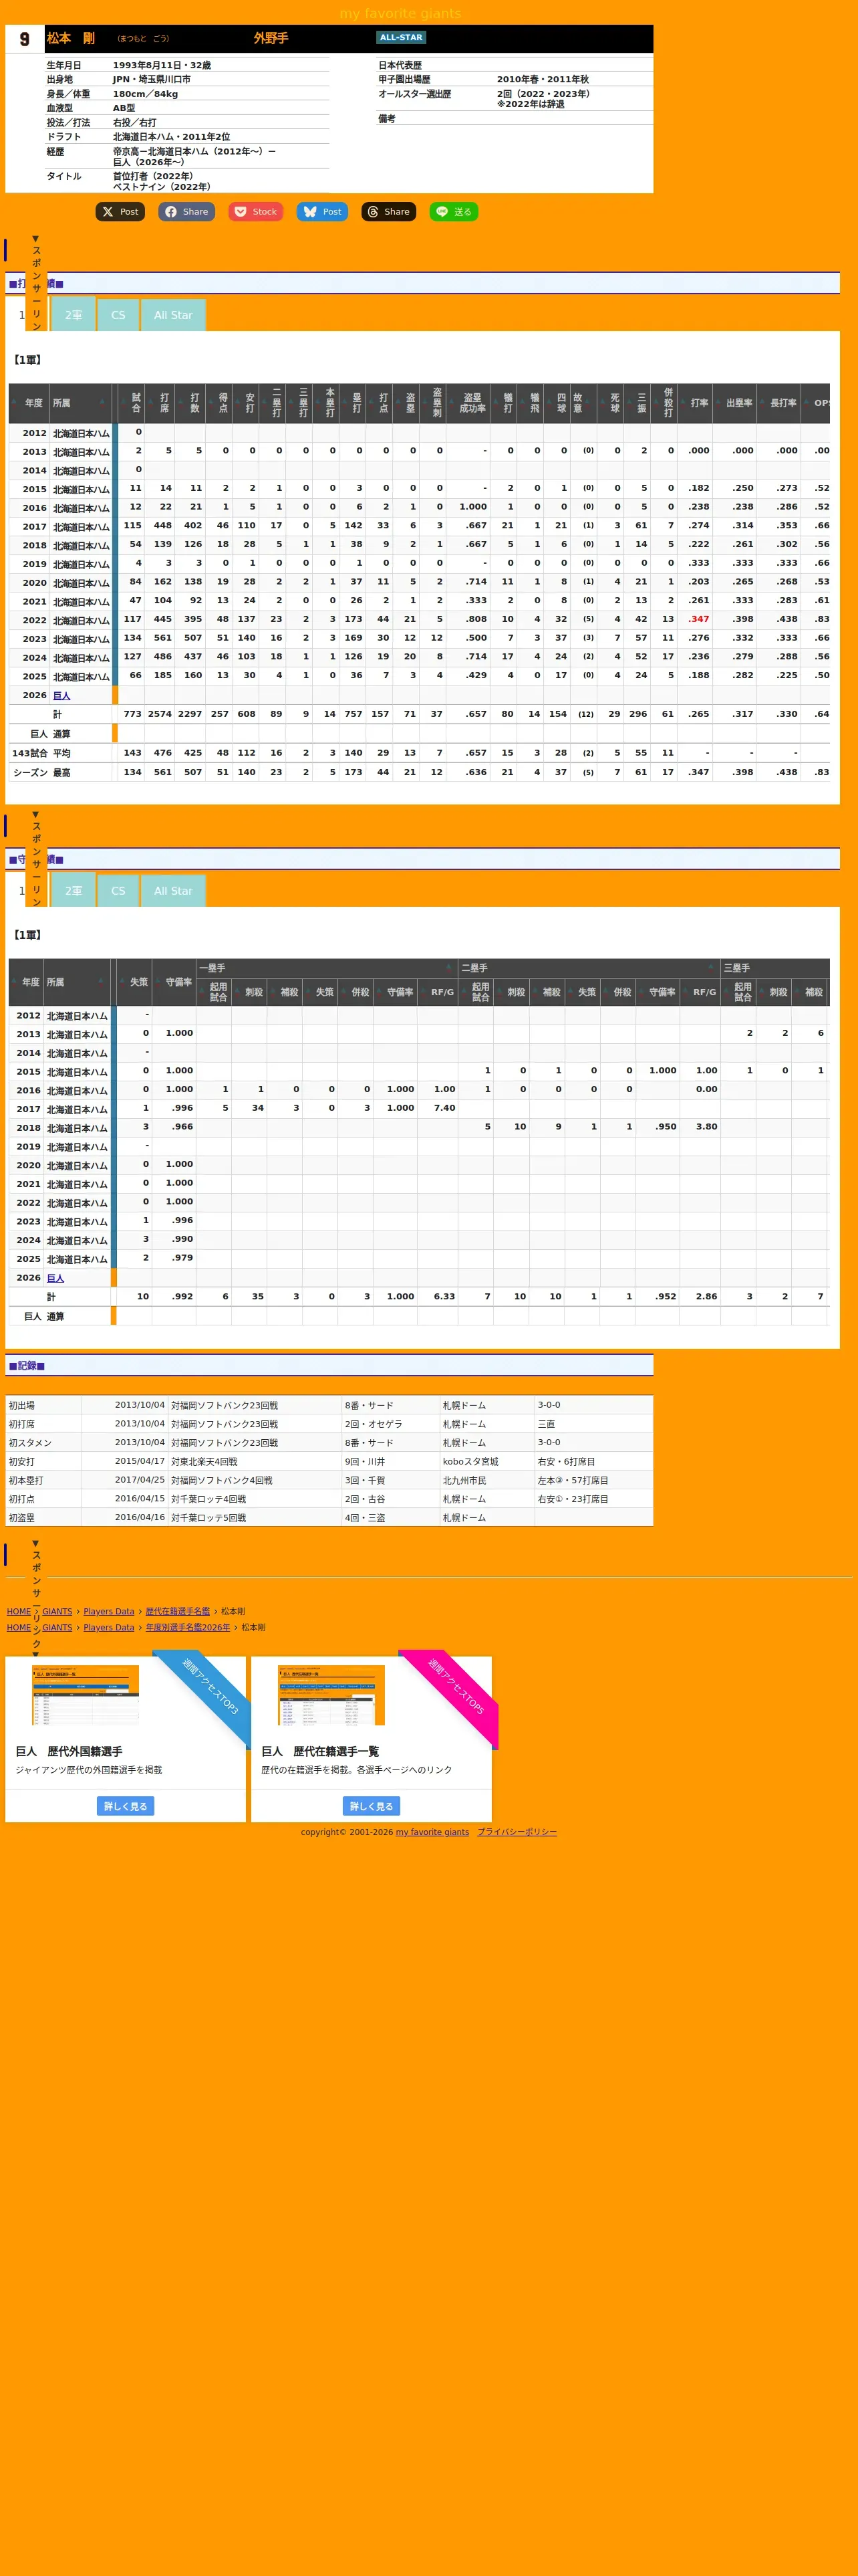This screenshot has width=858, height=2576.
Task: Click the player name 松本 剛 in the header
Action: click(71, 38)
